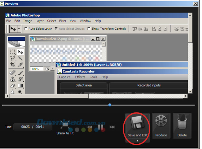Viewport: 202px width, 149px height.
Task: Open Camtasia Recorder Effects menu
Action: [x=80, y=77]
